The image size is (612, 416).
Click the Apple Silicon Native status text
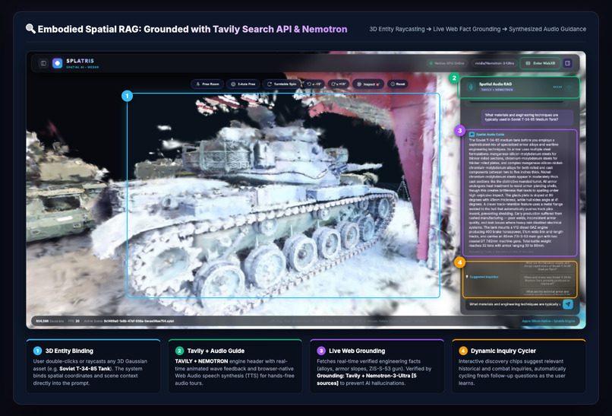548,322
